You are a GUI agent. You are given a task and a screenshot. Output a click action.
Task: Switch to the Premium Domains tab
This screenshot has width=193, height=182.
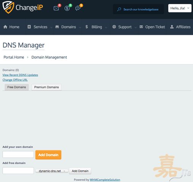[x=46, y=87]
